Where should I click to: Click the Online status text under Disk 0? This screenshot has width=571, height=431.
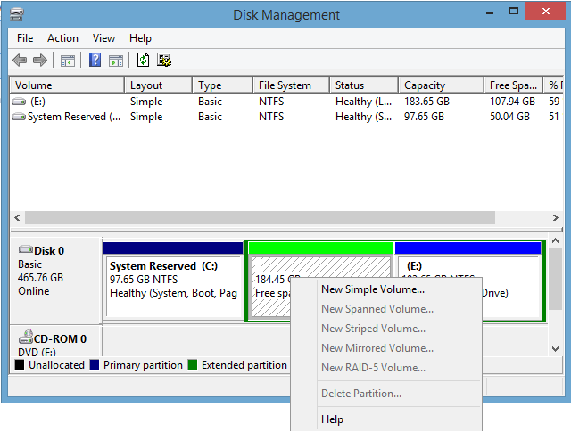[x=34, y=291]
